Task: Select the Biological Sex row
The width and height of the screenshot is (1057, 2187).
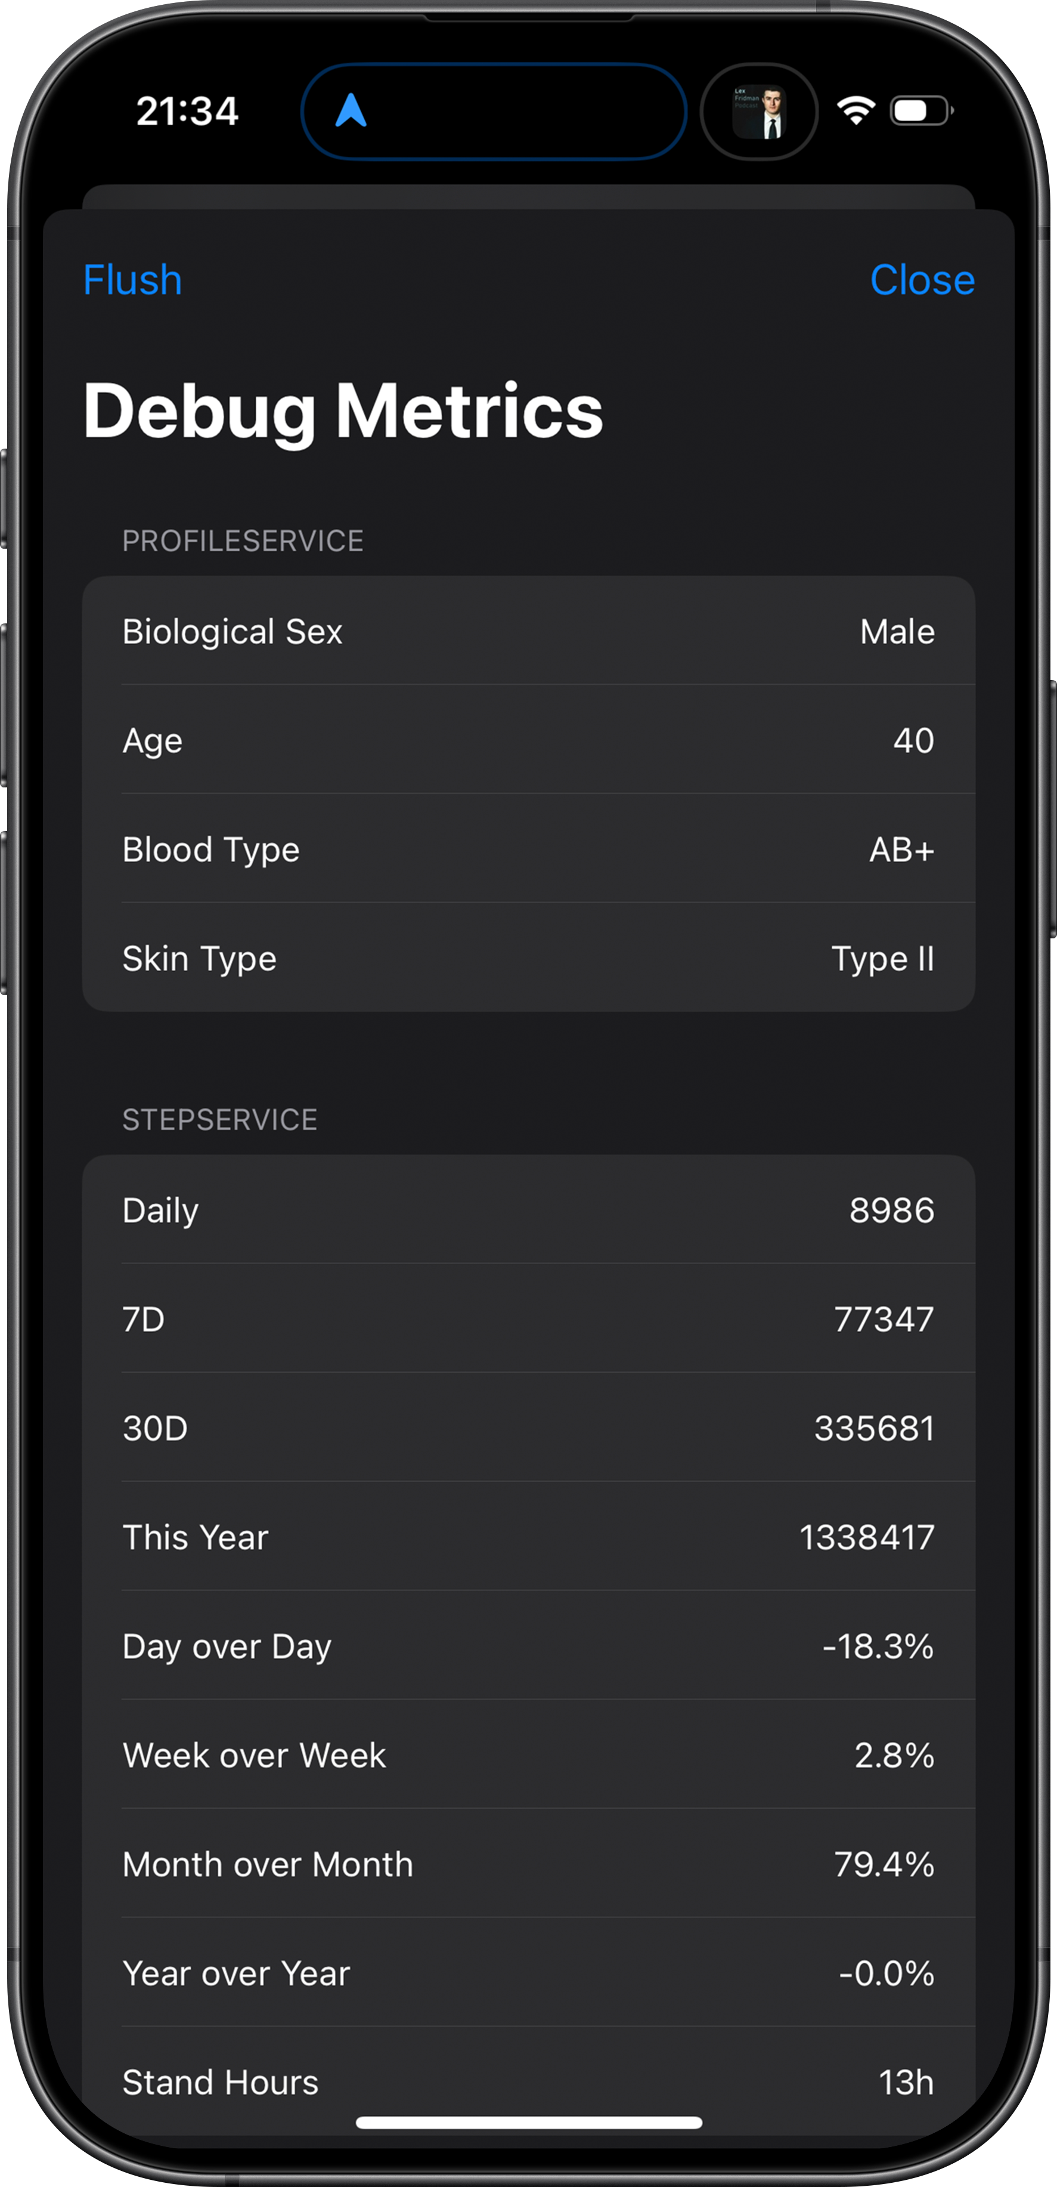Action: [528, 632]
